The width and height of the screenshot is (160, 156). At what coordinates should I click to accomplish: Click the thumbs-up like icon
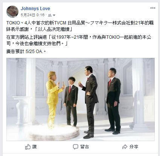click(28, 147)
